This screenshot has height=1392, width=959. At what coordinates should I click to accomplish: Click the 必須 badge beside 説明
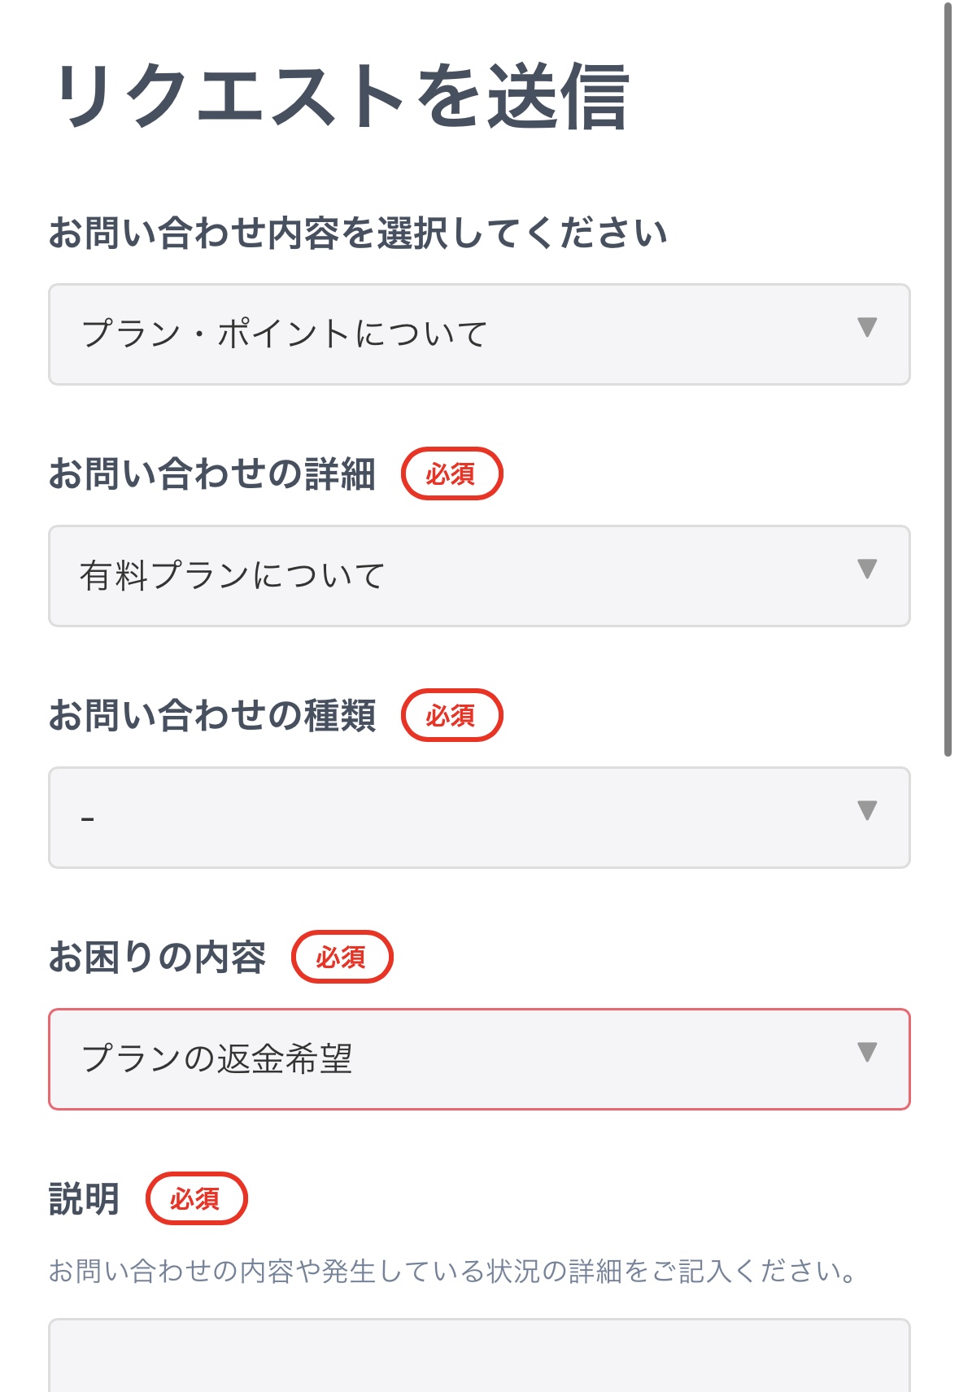pyautogui.click(x=196, y=1198)
